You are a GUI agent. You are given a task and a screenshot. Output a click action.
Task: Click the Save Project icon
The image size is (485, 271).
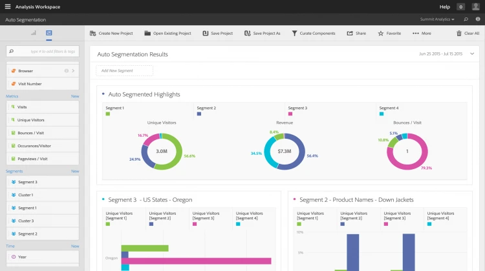(206, 33)
